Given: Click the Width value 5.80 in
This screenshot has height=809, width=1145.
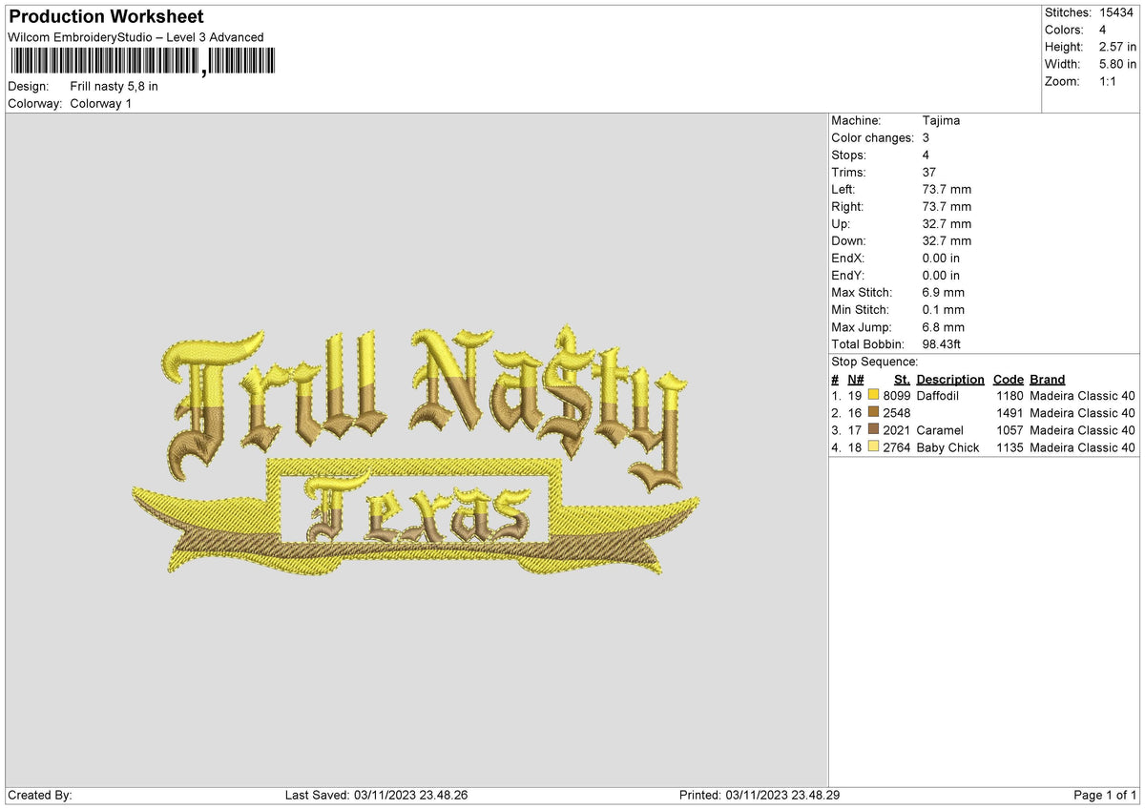Looking at the screenshot, I should 1117,64.
